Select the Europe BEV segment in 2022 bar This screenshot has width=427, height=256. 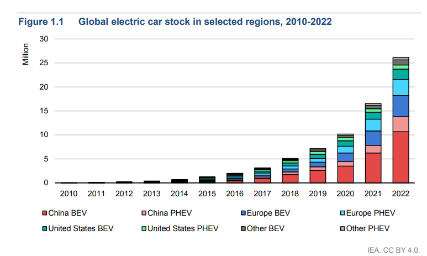tap(400, 106)
